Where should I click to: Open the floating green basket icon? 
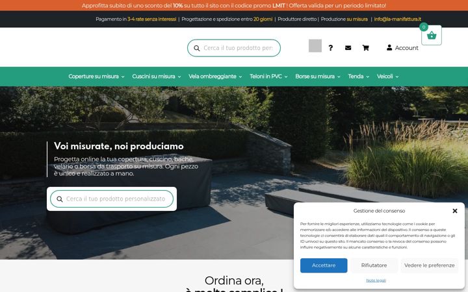tap(432, 36)
